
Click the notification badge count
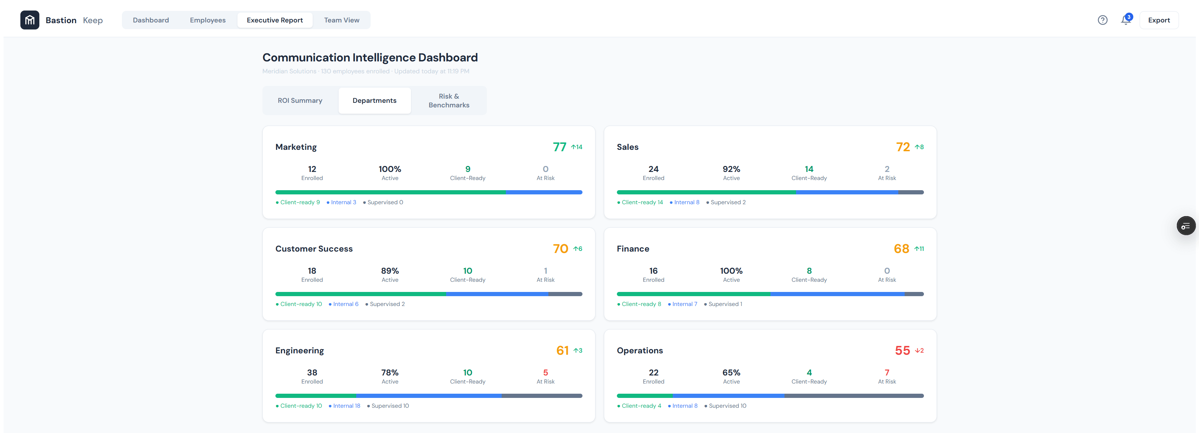pyautogui.click(x=1129, y=17)
